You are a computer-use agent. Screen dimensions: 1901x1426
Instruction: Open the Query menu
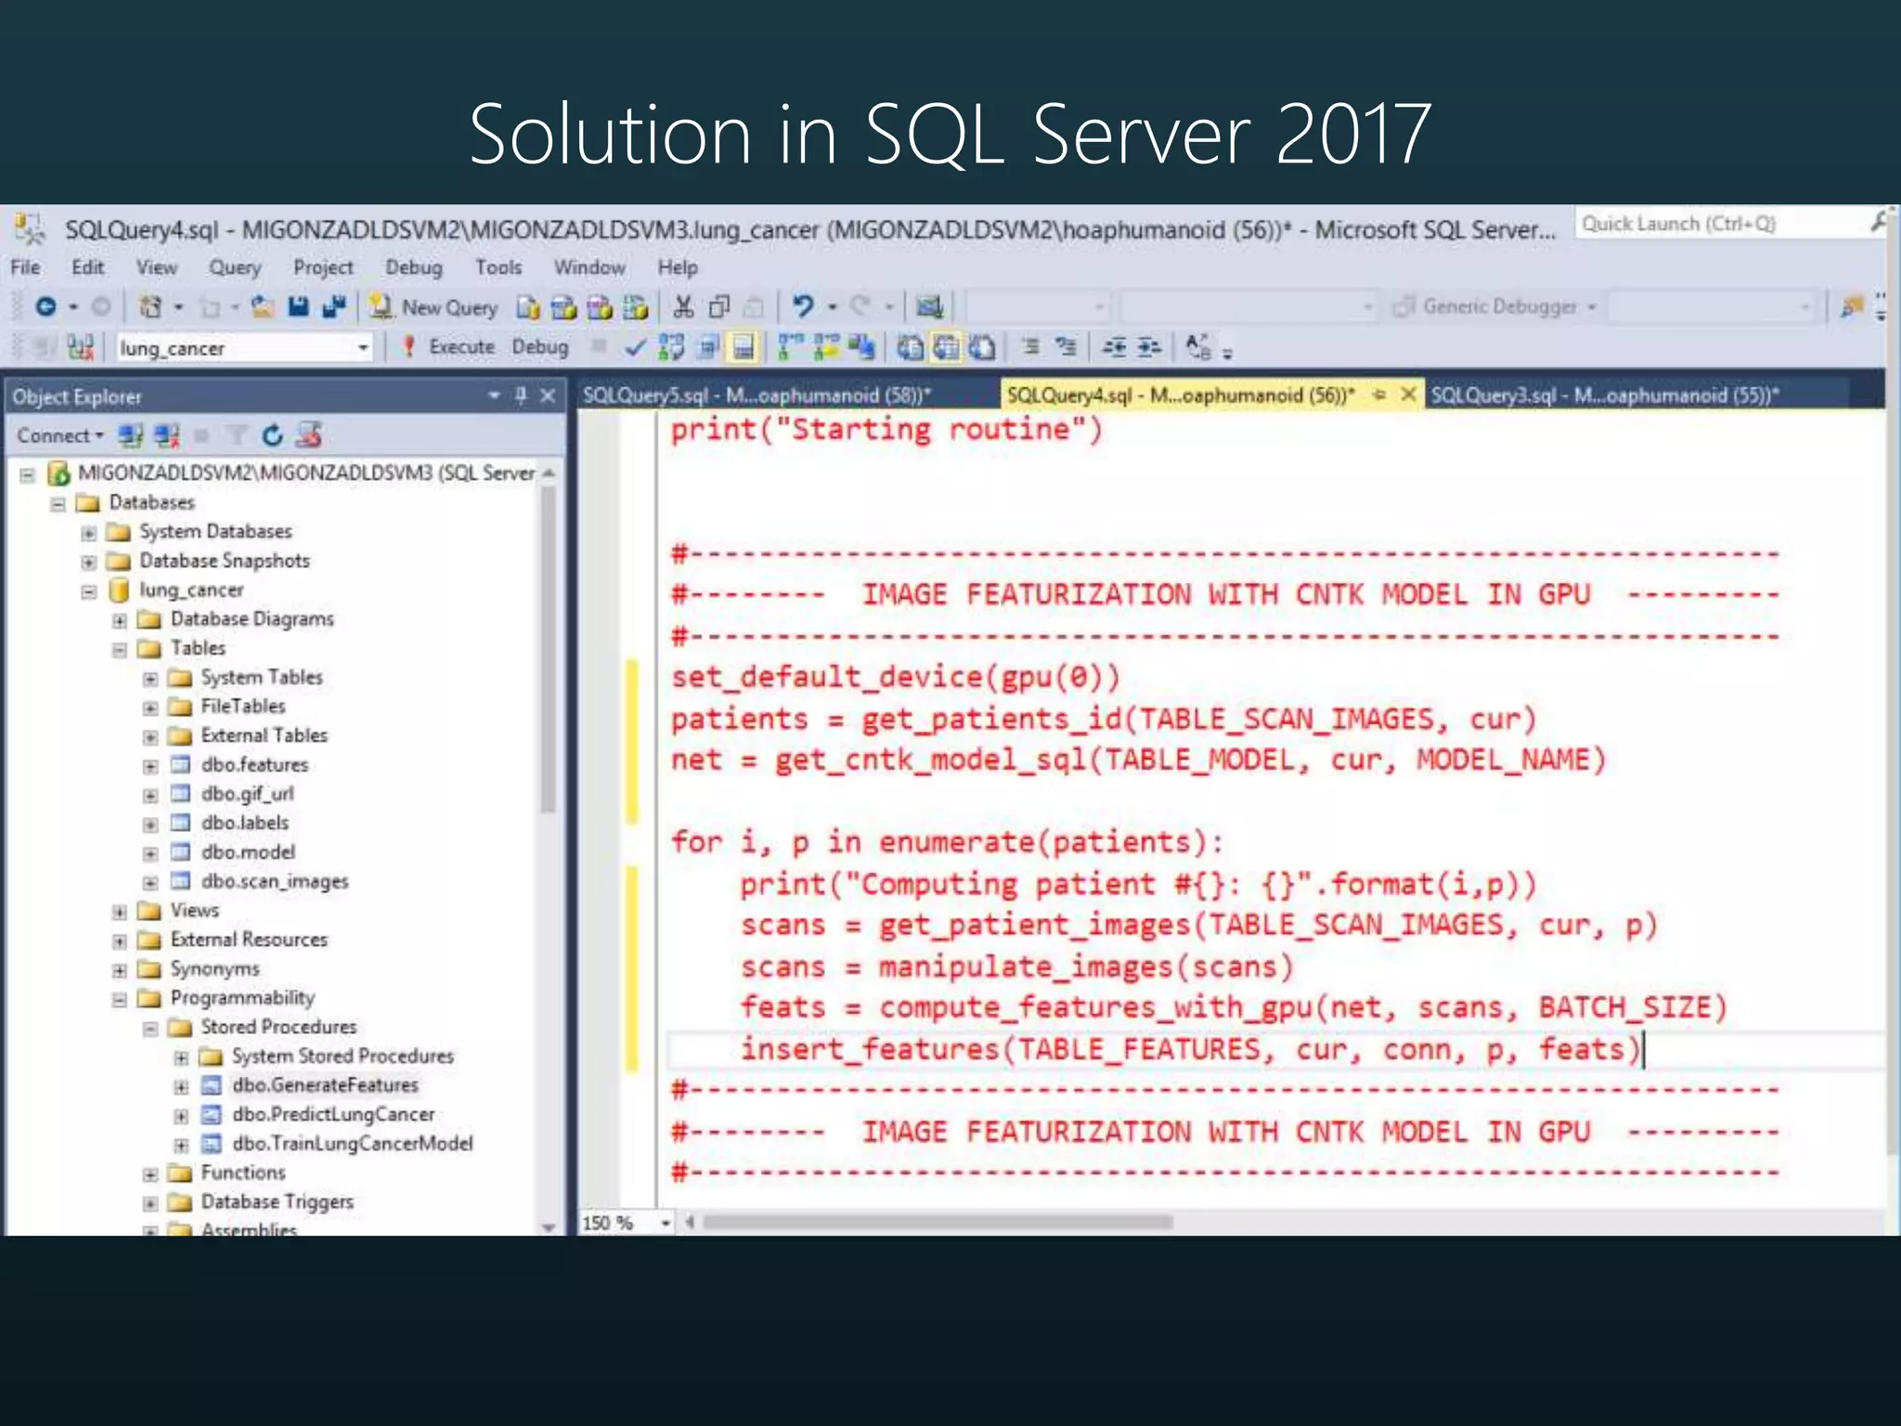(234, 267)
